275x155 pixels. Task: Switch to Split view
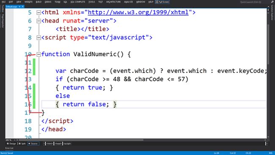(x=22, y=144)
